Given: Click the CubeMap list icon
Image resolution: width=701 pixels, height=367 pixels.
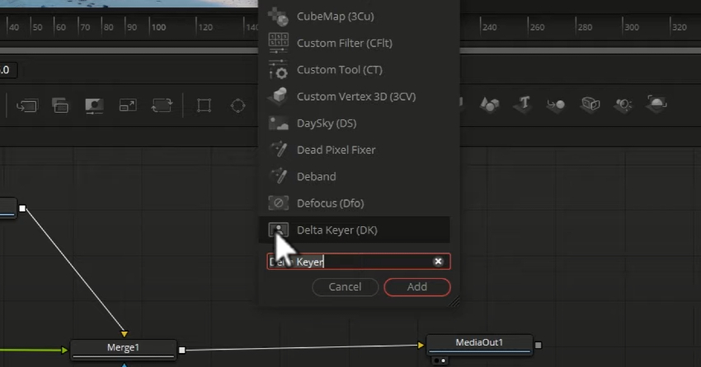Looking at the screenshot, I should tap(278, 16).
